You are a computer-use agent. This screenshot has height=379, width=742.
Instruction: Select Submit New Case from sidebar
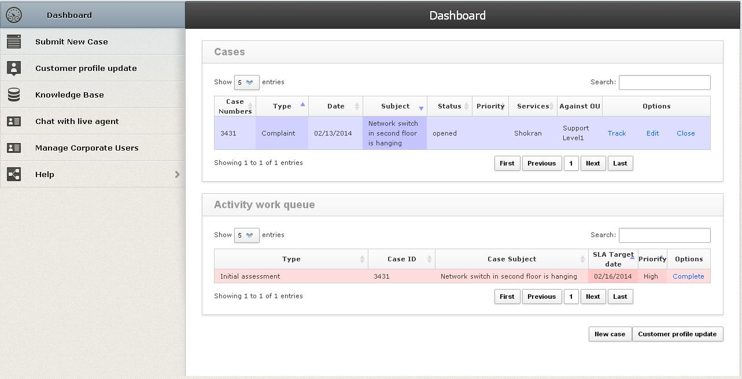coord(72,42)
